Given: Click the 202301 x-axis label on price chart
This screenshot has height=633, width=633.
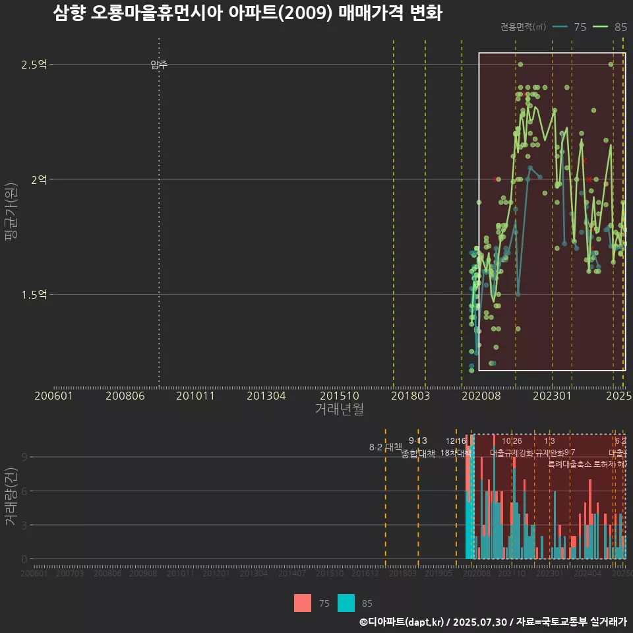Looking at the screenshot, I should point(553,396).
